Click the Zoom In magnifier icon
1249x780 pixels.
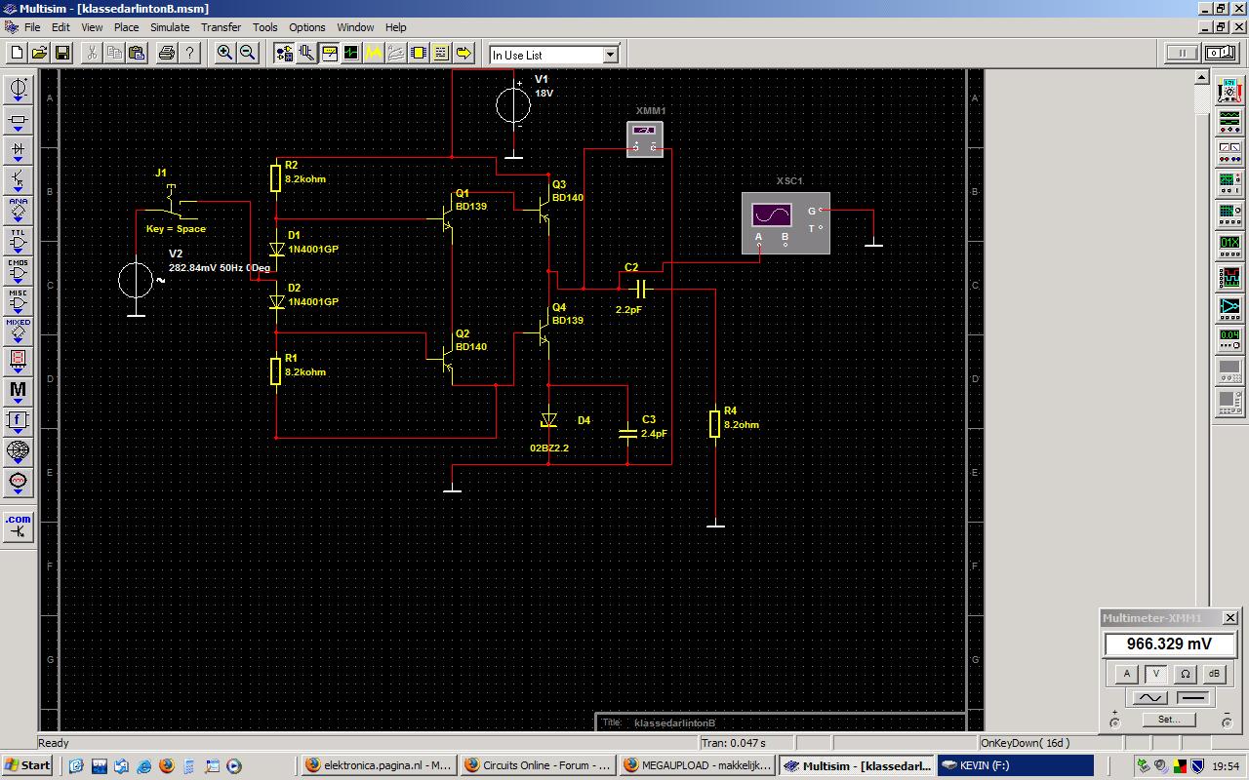point(225,53)
